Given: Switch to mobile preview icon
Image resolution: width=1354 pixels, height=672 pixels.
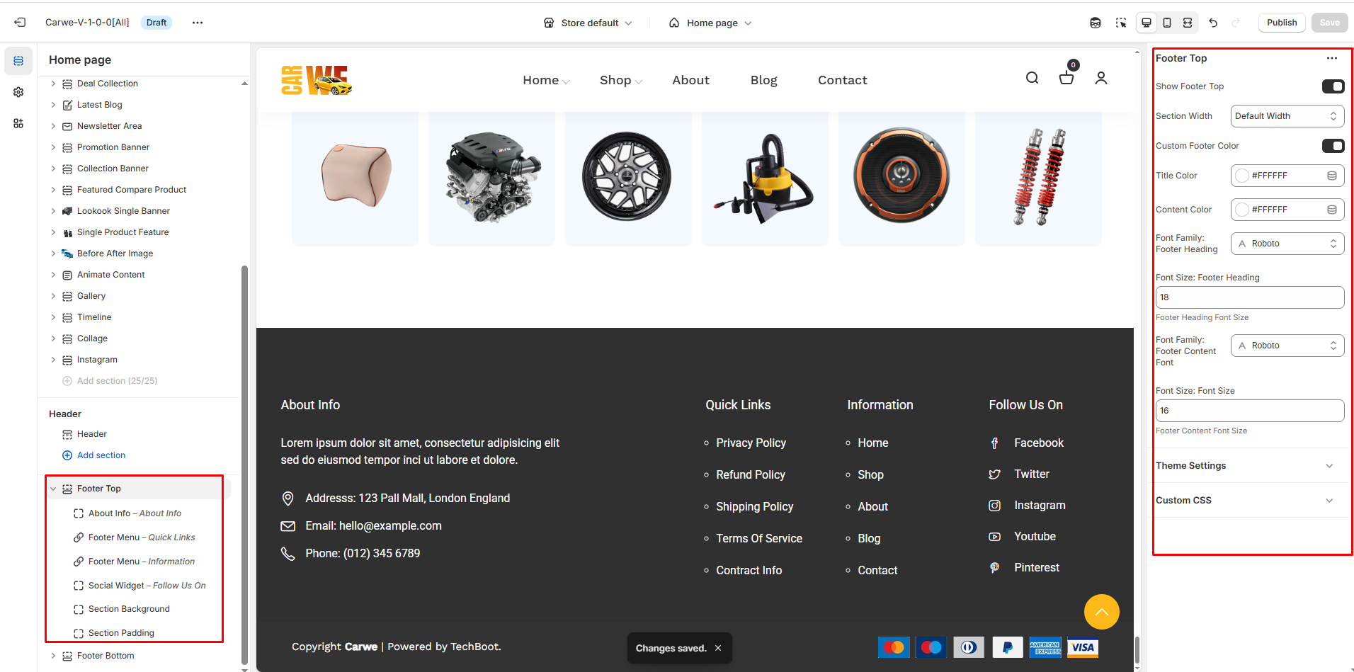Looking at the screenshot, I should point(1167,23).
